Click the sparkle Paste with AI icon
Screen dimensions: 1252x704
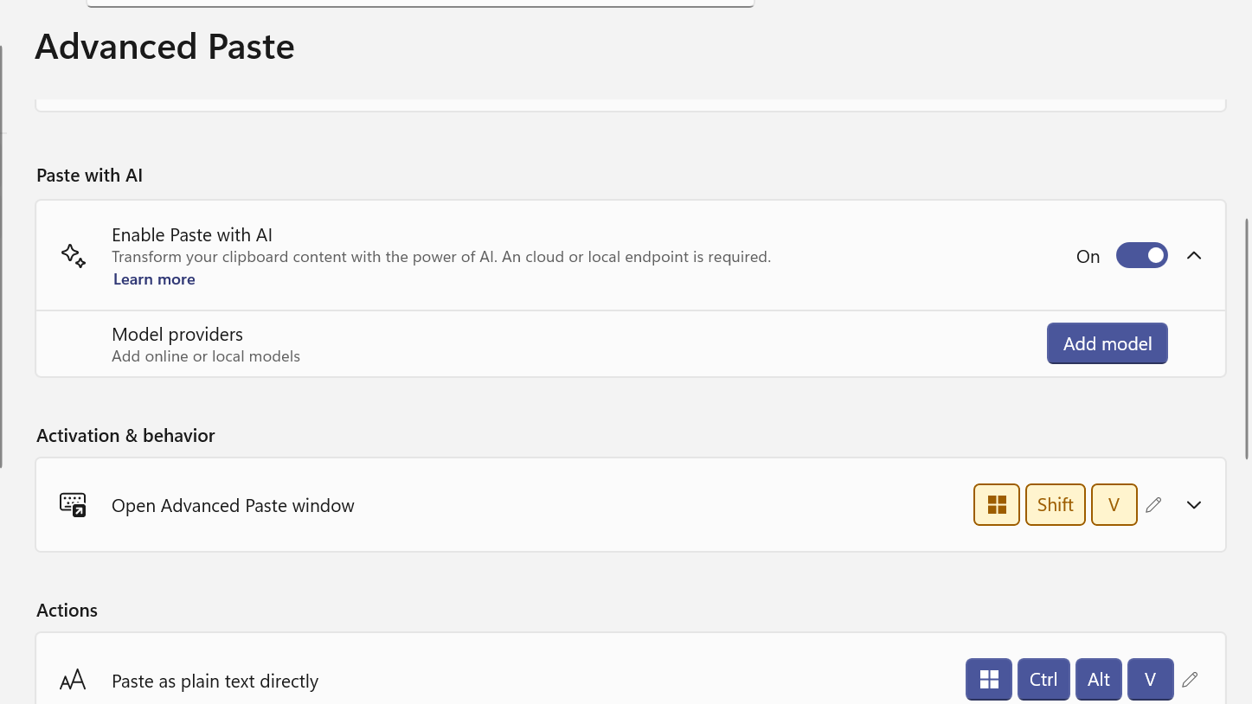coord(74,255)
